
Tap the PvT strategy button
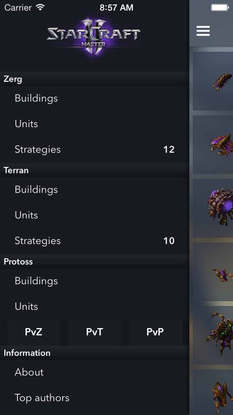95,332
